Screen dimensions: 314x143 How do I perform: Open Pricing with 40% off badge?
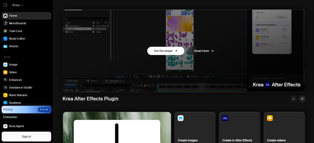(26, 109)
